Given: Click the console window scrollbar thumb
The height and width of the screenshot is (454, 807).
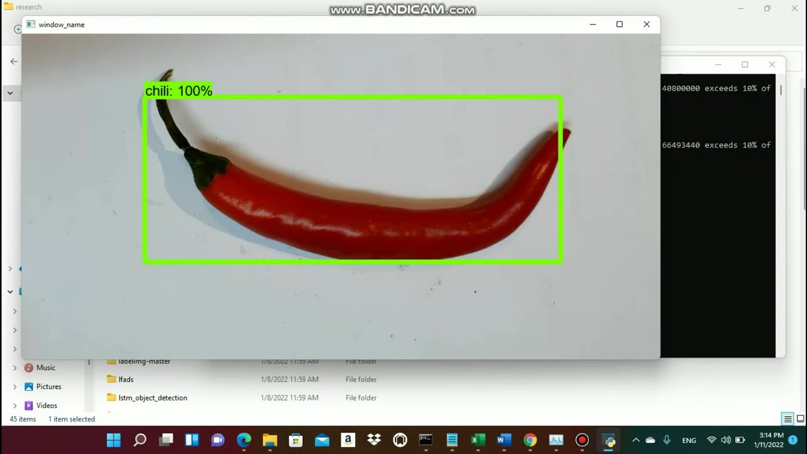Looking at the screenshot, I should pyautogui.click(x=781, y=90).
